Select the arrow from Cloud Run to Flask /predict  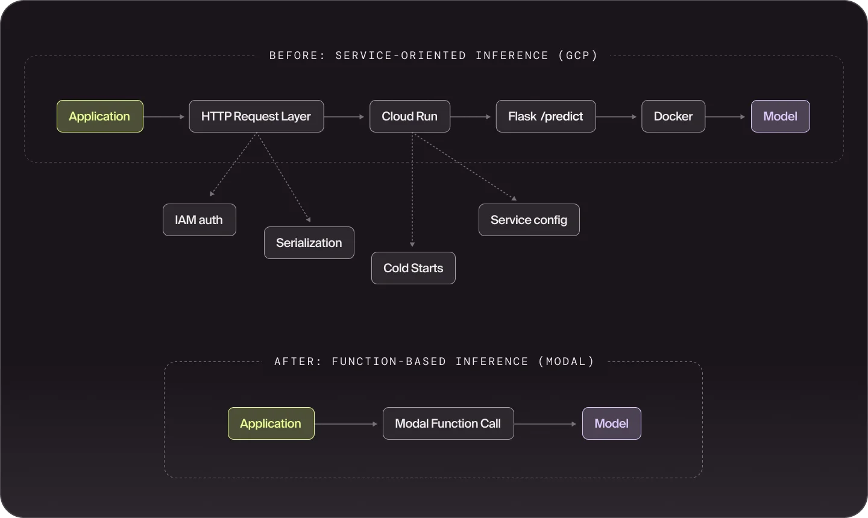tap(473, 117)
